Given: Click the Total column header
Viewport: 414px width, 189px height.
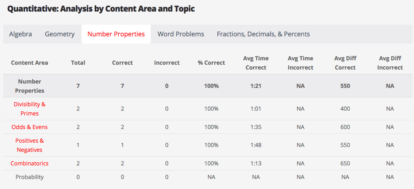Looking at the screenshot, I should (x=78, y=63).
